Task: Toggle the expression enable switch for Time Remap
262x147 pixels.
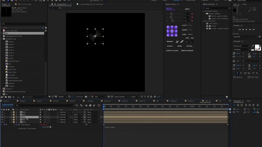Action: (43, 127)
